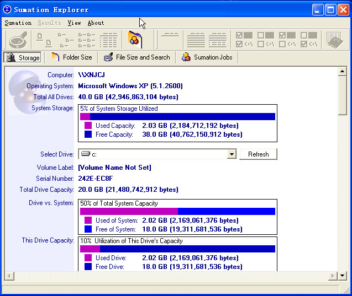Close the Sumation Explorer window
This screenshot has height=296, width=352.
(x=344, y=9)
